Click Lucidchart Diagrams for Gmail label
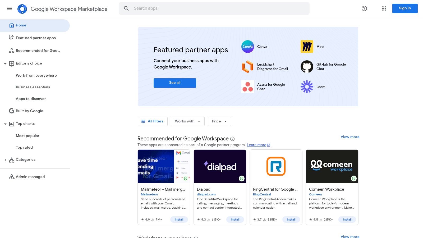This screenshot has width=423, height=238. tap(273, 67)
